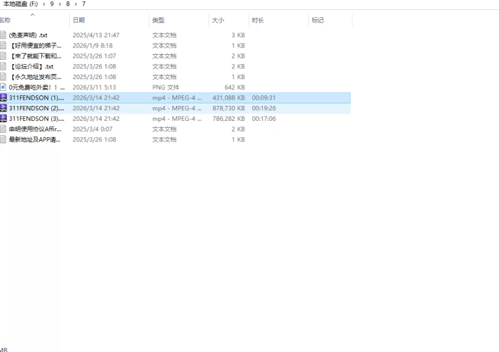
Task: Click the date 2026/3/11 5:13
Action: (x=94, y=87)
